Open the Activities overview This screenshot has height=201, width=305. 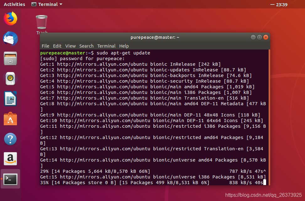pyautogui.click(x=14, y=4)
